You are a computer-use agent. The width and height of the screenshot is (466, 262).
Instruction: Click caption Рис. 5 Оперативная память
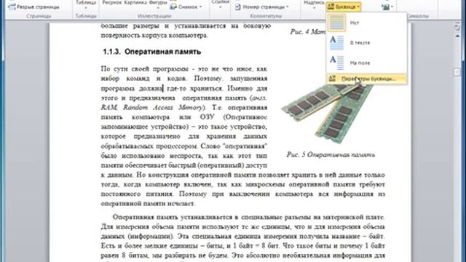(x=331, y=155)
